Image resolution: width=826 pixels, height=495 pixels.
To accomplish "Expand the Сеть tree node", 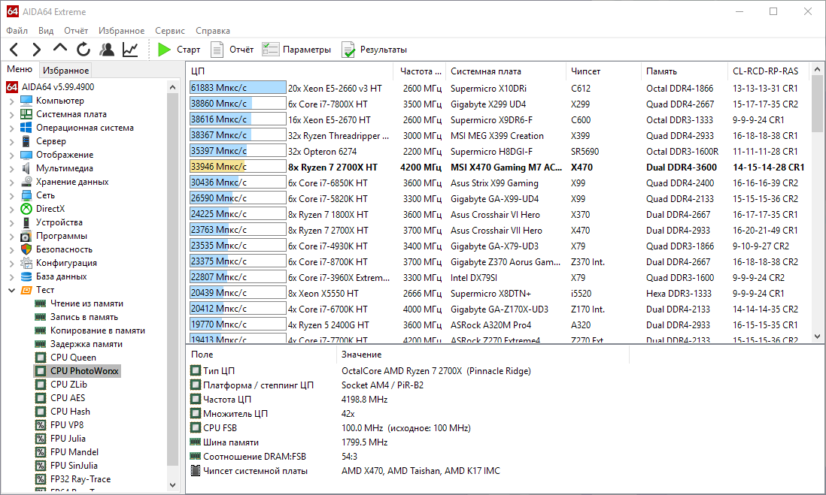I will coord(11,195).
